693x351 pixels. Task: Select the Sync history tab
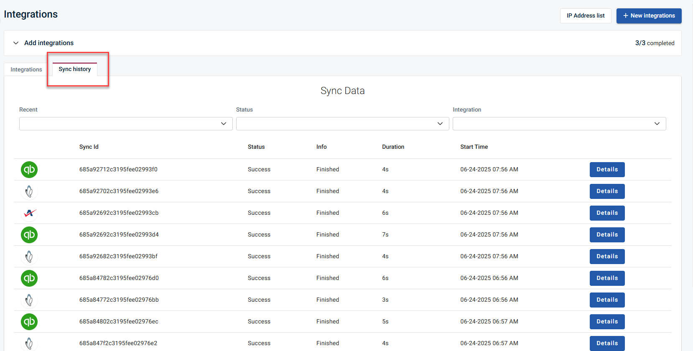click(75, 69)
